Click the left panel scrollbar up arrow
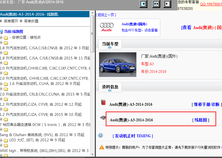This screenshot has height=158, width=222. 92,13
